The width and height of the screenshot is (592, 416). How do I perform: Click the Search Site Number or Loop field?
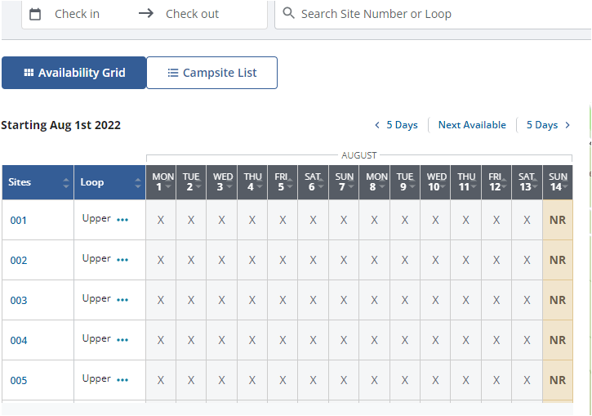(x=433, y=14)
